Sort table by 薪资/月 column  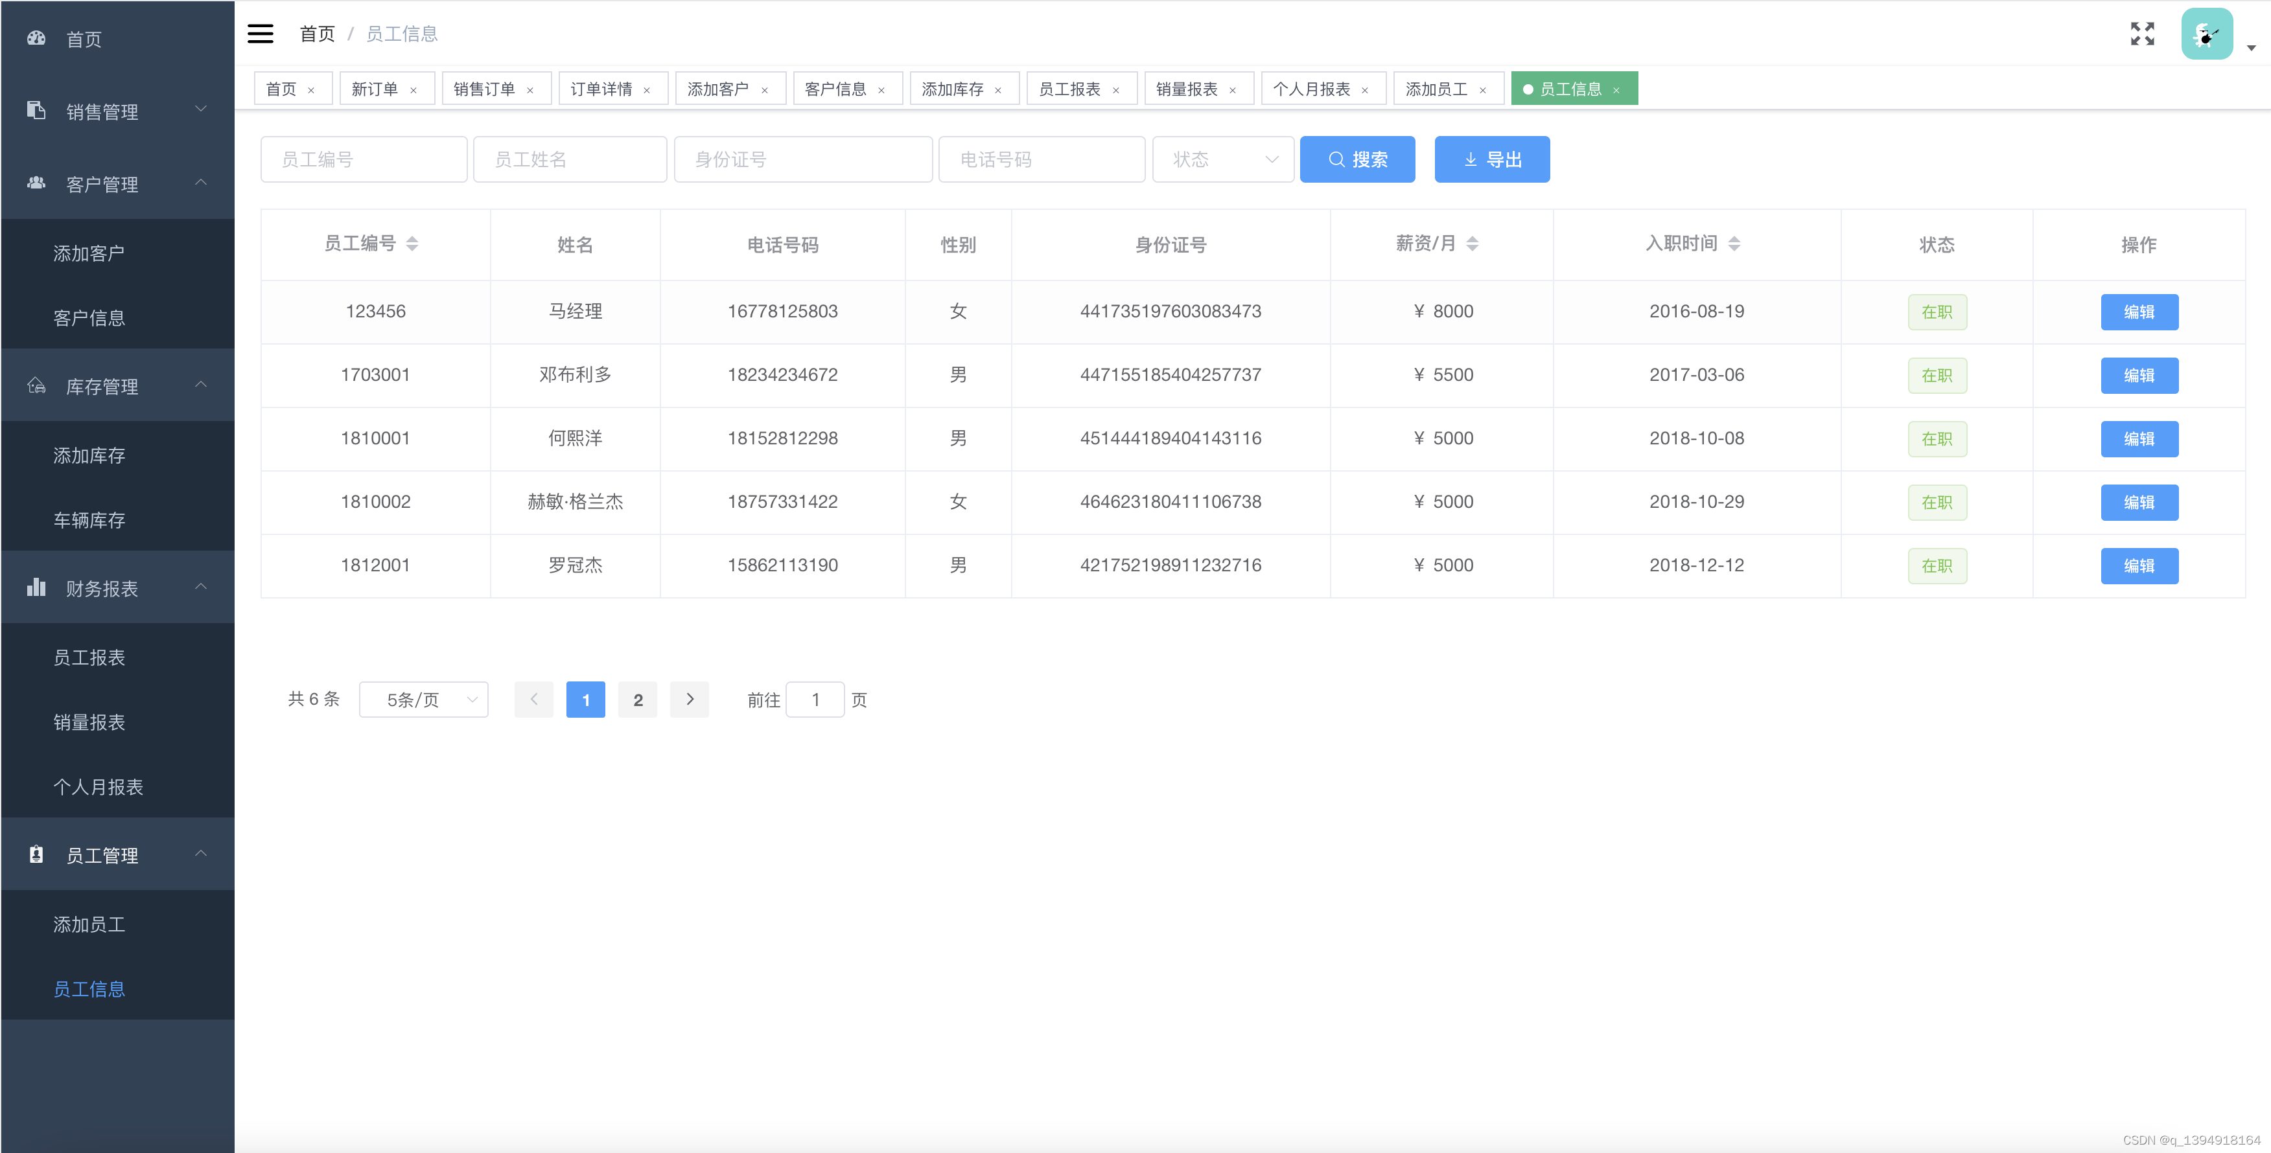point(1473,244)
